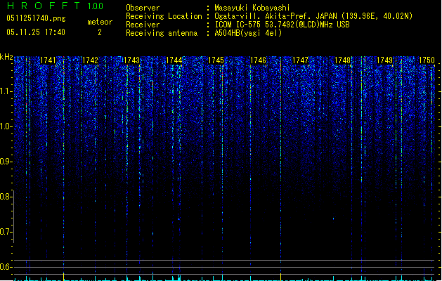This screenshot has width=442, height=281.
Task: Click the Receiving Location label
Action: coord(164,16)
